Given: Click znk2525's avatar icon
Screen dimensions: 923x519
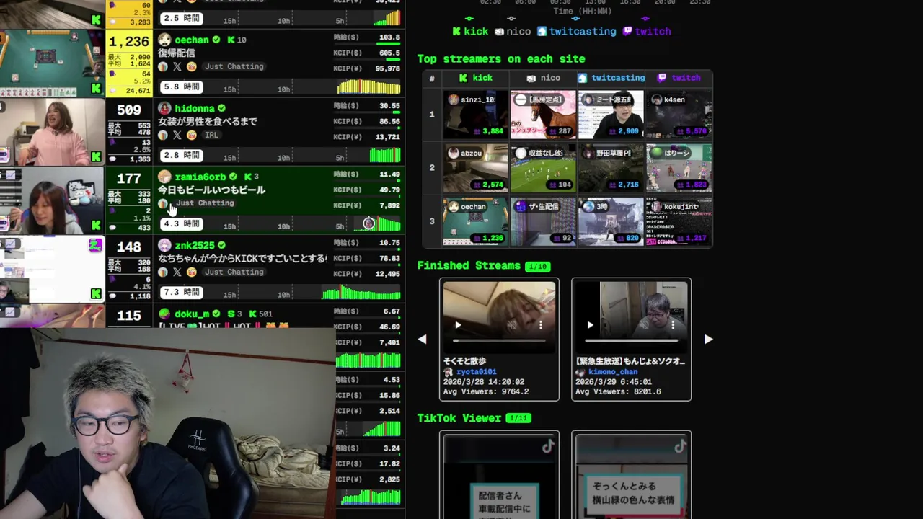Looking at the screenshot, I should click(164, 245).
